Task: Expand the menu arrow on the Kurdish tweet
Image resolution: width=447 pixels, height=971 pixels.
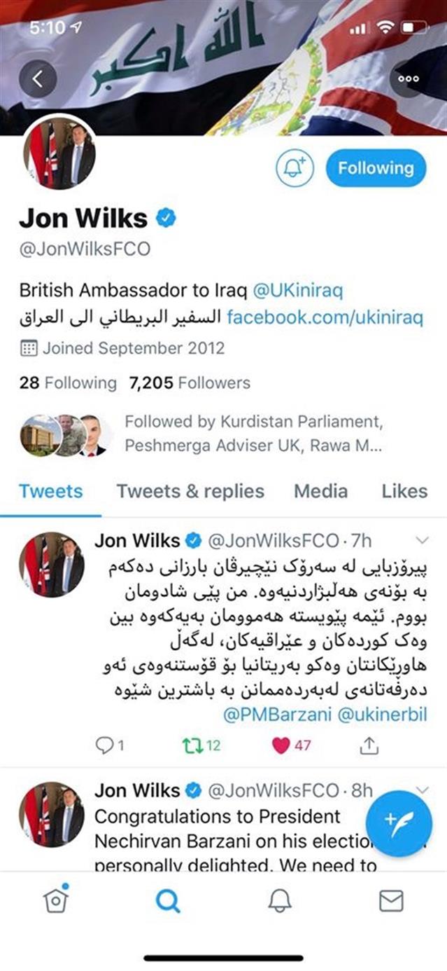Action: (421, 540)
